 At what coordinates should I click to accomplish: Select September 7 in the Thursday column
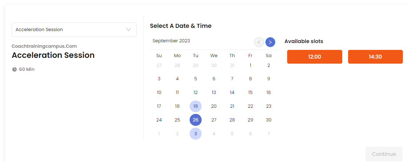232,78
